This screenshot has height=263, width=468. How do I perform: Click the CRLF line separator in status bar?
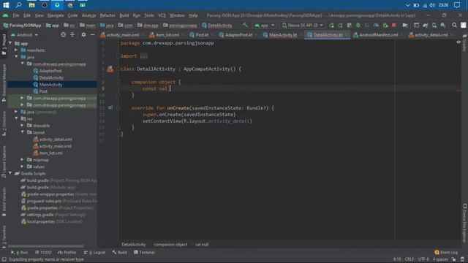[409, 259]
